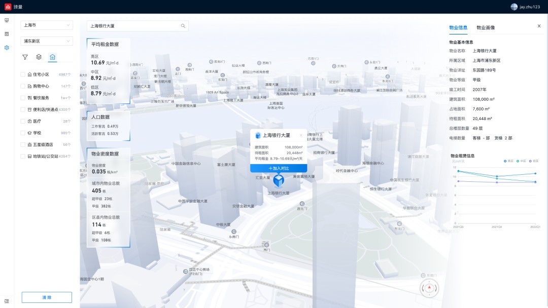Screen dimensions: 548x308
Task: Click the 4987个 count beside 住宅小区
Action: pyautogui.click(x=64, y=74)
